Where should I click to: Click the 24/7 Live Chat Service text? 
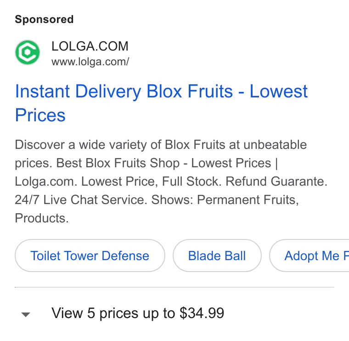(81, 199)
